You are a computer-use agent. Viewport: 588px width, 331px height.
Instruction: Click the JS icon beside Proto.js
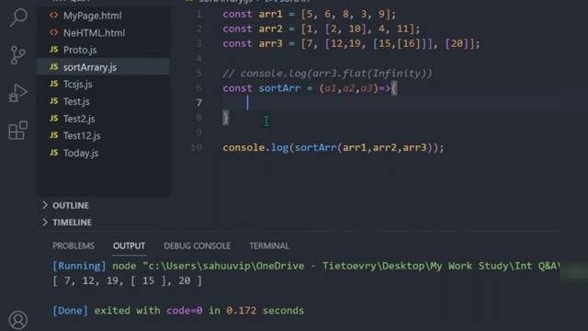54,50
